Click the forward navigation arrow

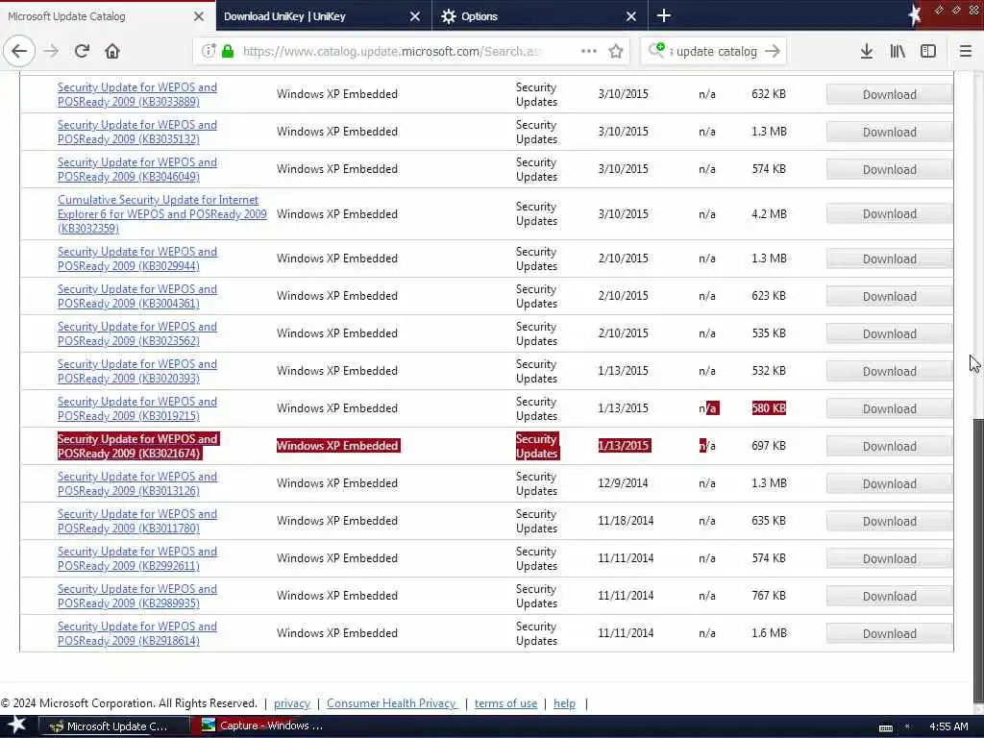coord(52,51)
